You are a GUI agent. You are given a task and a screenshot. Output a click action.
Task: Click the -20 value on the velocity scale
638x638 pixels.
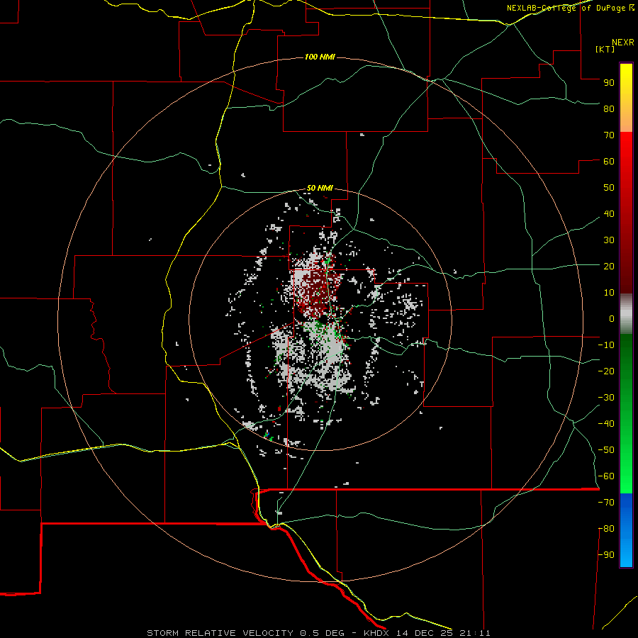point(606,371)
